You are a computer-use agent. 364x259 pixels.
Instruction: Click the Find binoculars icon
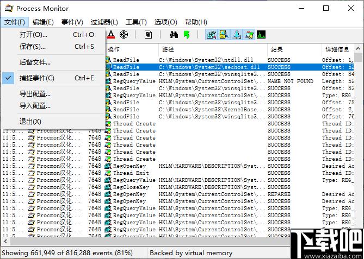[174, 35]
